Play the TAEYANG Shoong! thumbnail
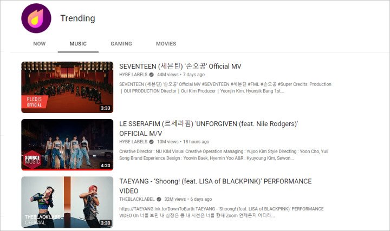This screenshot has height=231, width=390. [x=67, y=202]
